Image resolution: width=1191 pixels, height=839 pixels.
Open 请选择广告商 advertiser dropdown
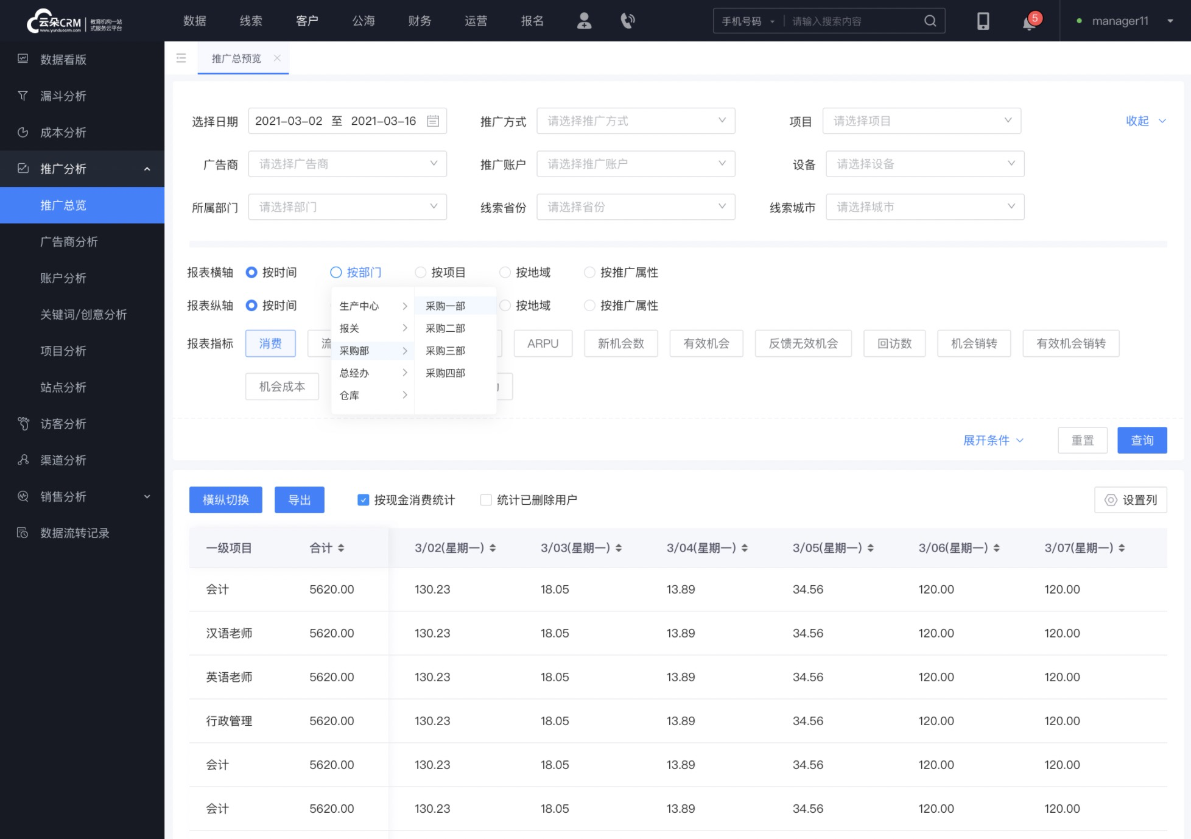348,163
